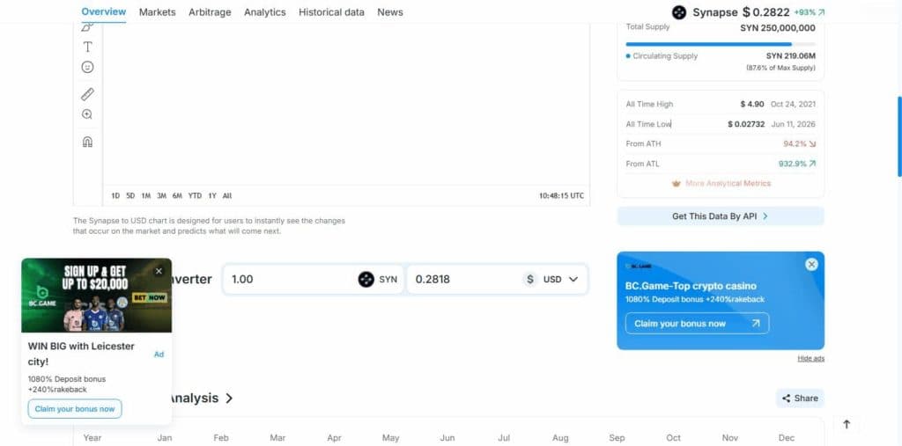Open the Overview tab

click(104, 11)
